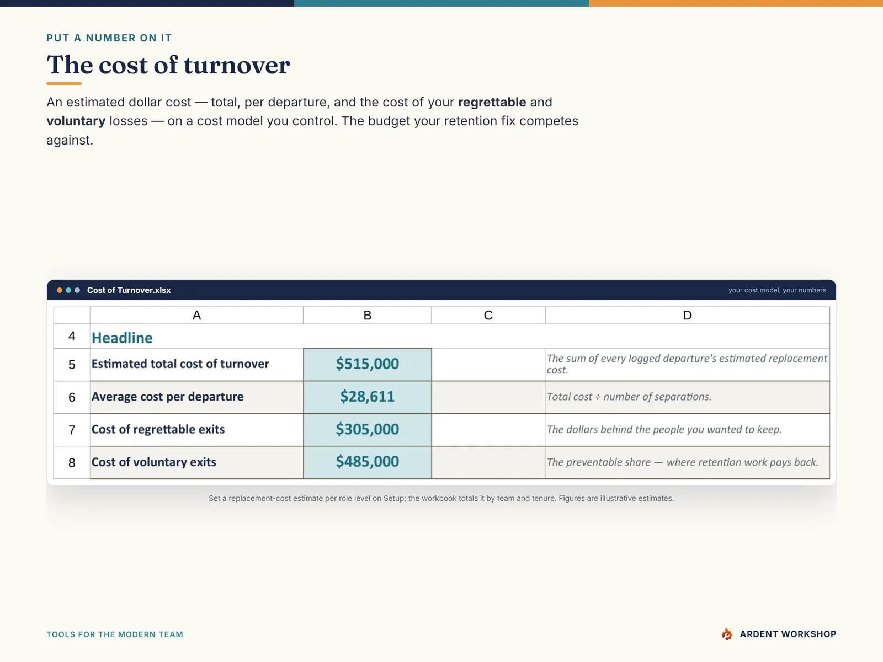The height and width of the screenshot is (662, 883).
Task: Click the 'Cost of Turnover.xlsx' file title
Action: (129, 290)
